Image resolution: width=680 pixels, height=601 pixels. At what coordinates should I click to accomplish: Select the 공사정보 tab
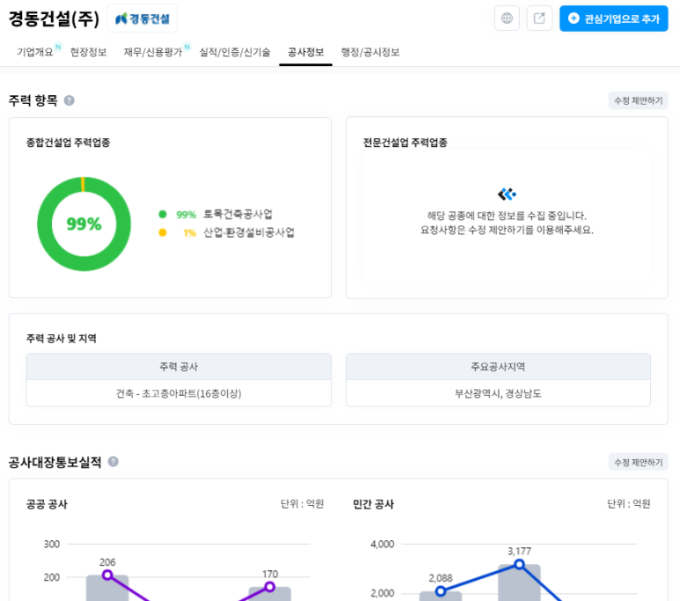(x=306, y=52)
